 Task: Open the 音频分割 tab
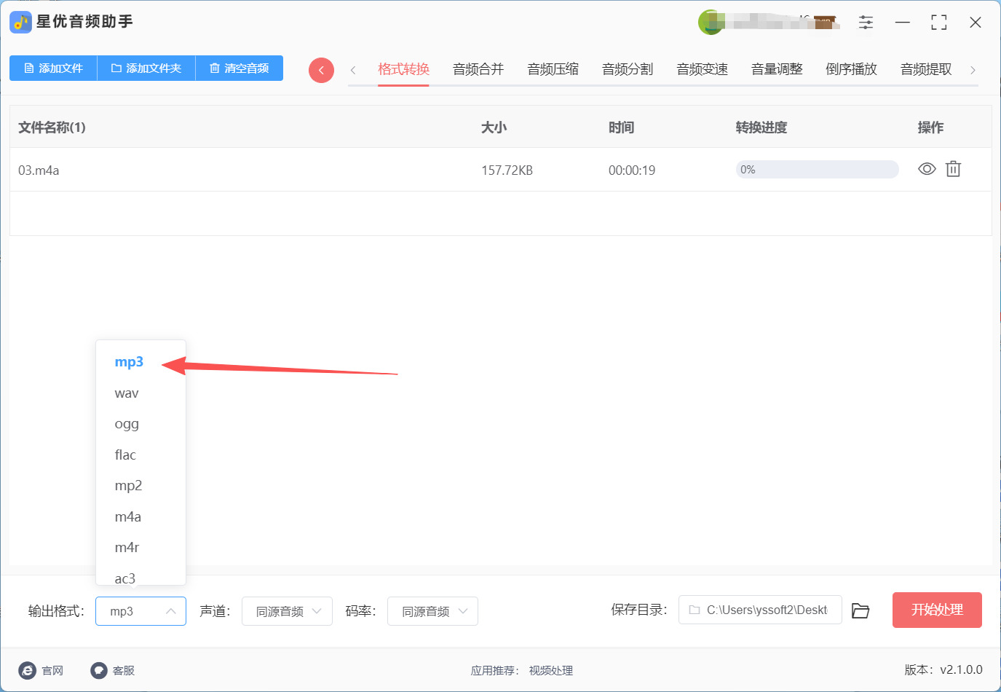pos(628,69)
